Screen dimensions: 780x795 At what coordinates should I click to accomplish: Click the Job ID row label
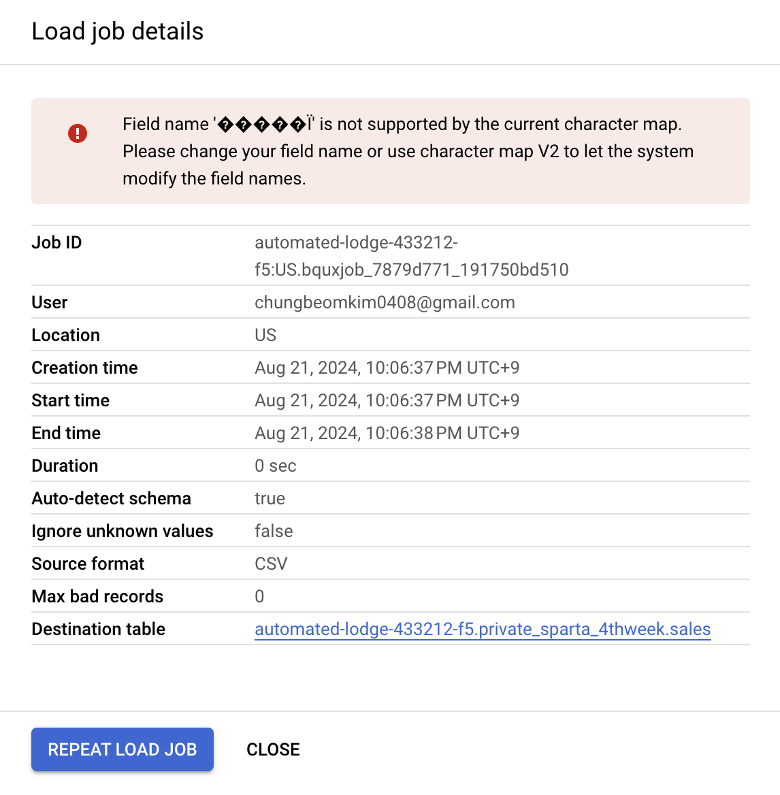(x=56, y=242)
